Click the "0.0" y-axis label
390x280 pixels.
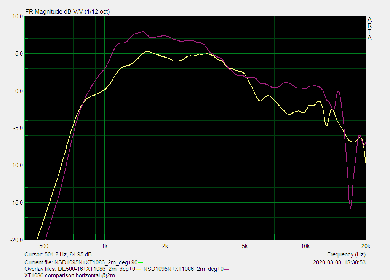19,91
